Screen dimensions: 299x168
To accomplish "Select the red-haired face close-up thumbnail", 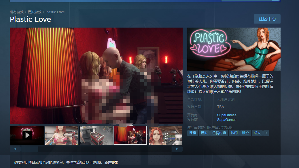I will tap(166, 135).
